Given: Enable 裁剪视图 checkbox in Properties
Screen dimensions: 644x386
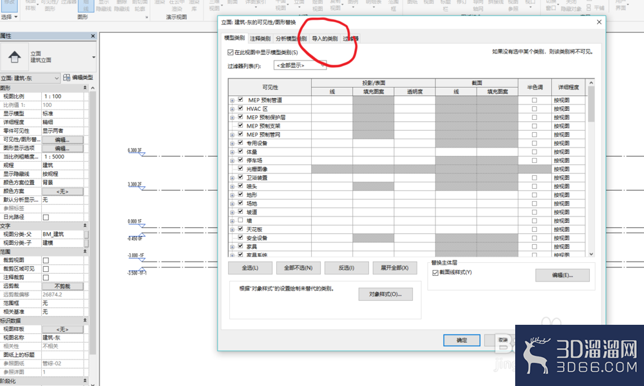Looking at the screenshot, I should tap(46, 260).
